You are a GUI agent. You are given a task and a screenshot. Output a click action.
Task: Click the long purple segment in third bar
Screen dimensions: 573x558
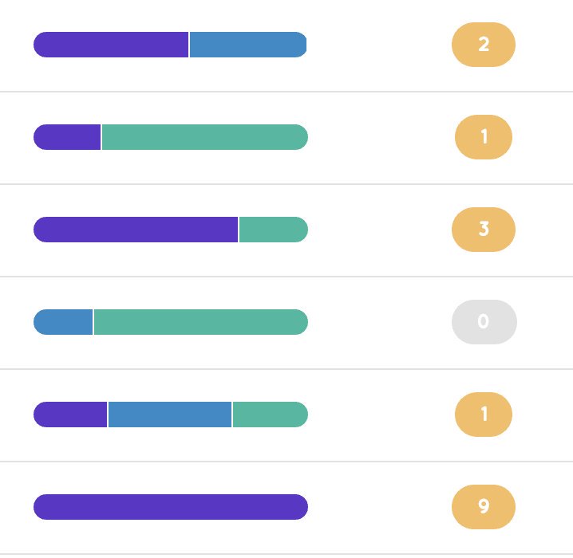pyautogui.click(x=136, y=230)
